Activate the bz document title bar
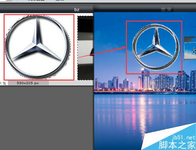 [47, 10]
